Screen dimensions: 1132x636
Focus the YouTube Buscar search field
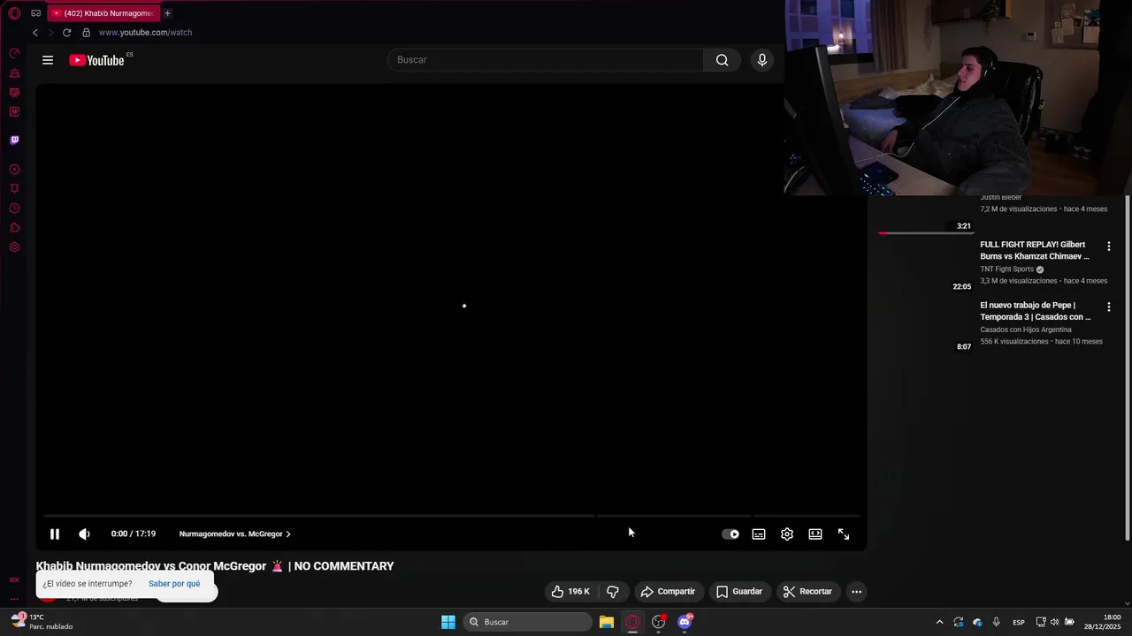546,60
